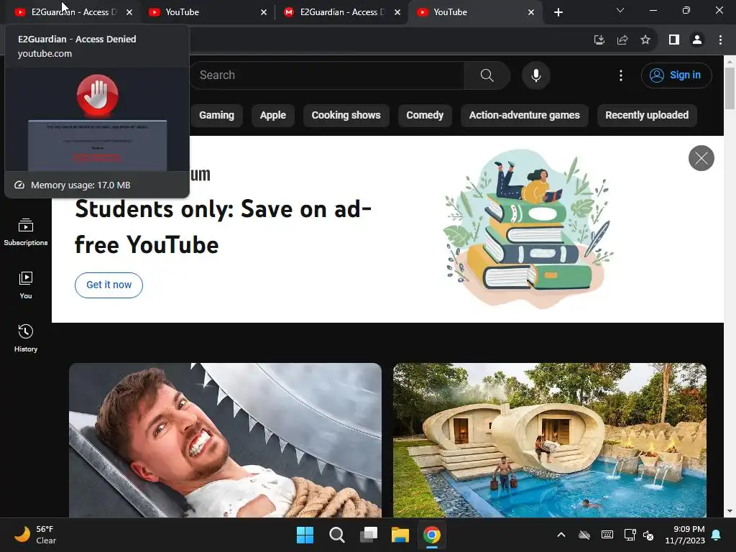This screenshot has height=552, width=736.
Task: Open the Chrome three-dot menu
Action: coord(720,40)
